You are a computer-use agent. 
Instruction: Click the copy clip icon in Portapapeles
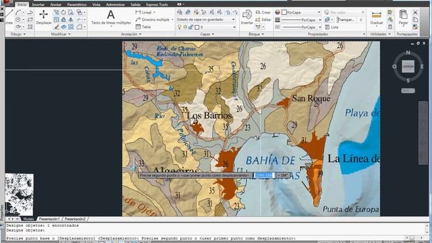click(415, 20)
